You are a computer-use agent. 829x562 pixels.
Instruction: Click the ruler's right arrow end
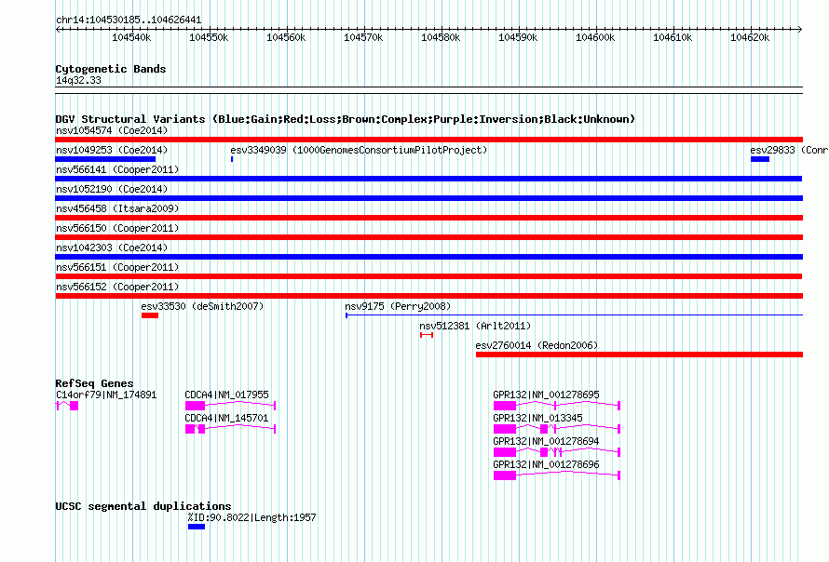click(x=800, y=30)
